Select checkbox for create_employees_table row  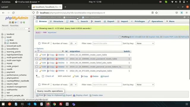(37, 71)
